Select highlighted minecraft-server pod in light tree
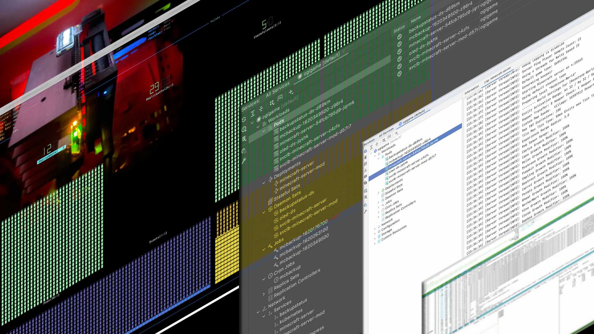Screen dimensions: 594x334 point(415,152)
